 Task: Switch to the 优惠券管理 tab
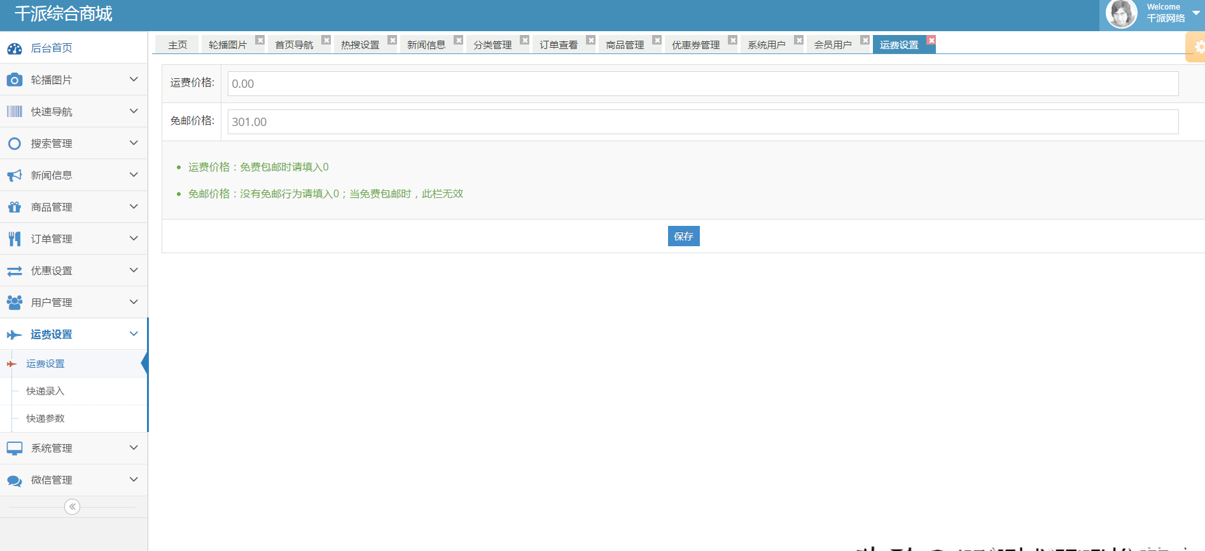point(695,45)
